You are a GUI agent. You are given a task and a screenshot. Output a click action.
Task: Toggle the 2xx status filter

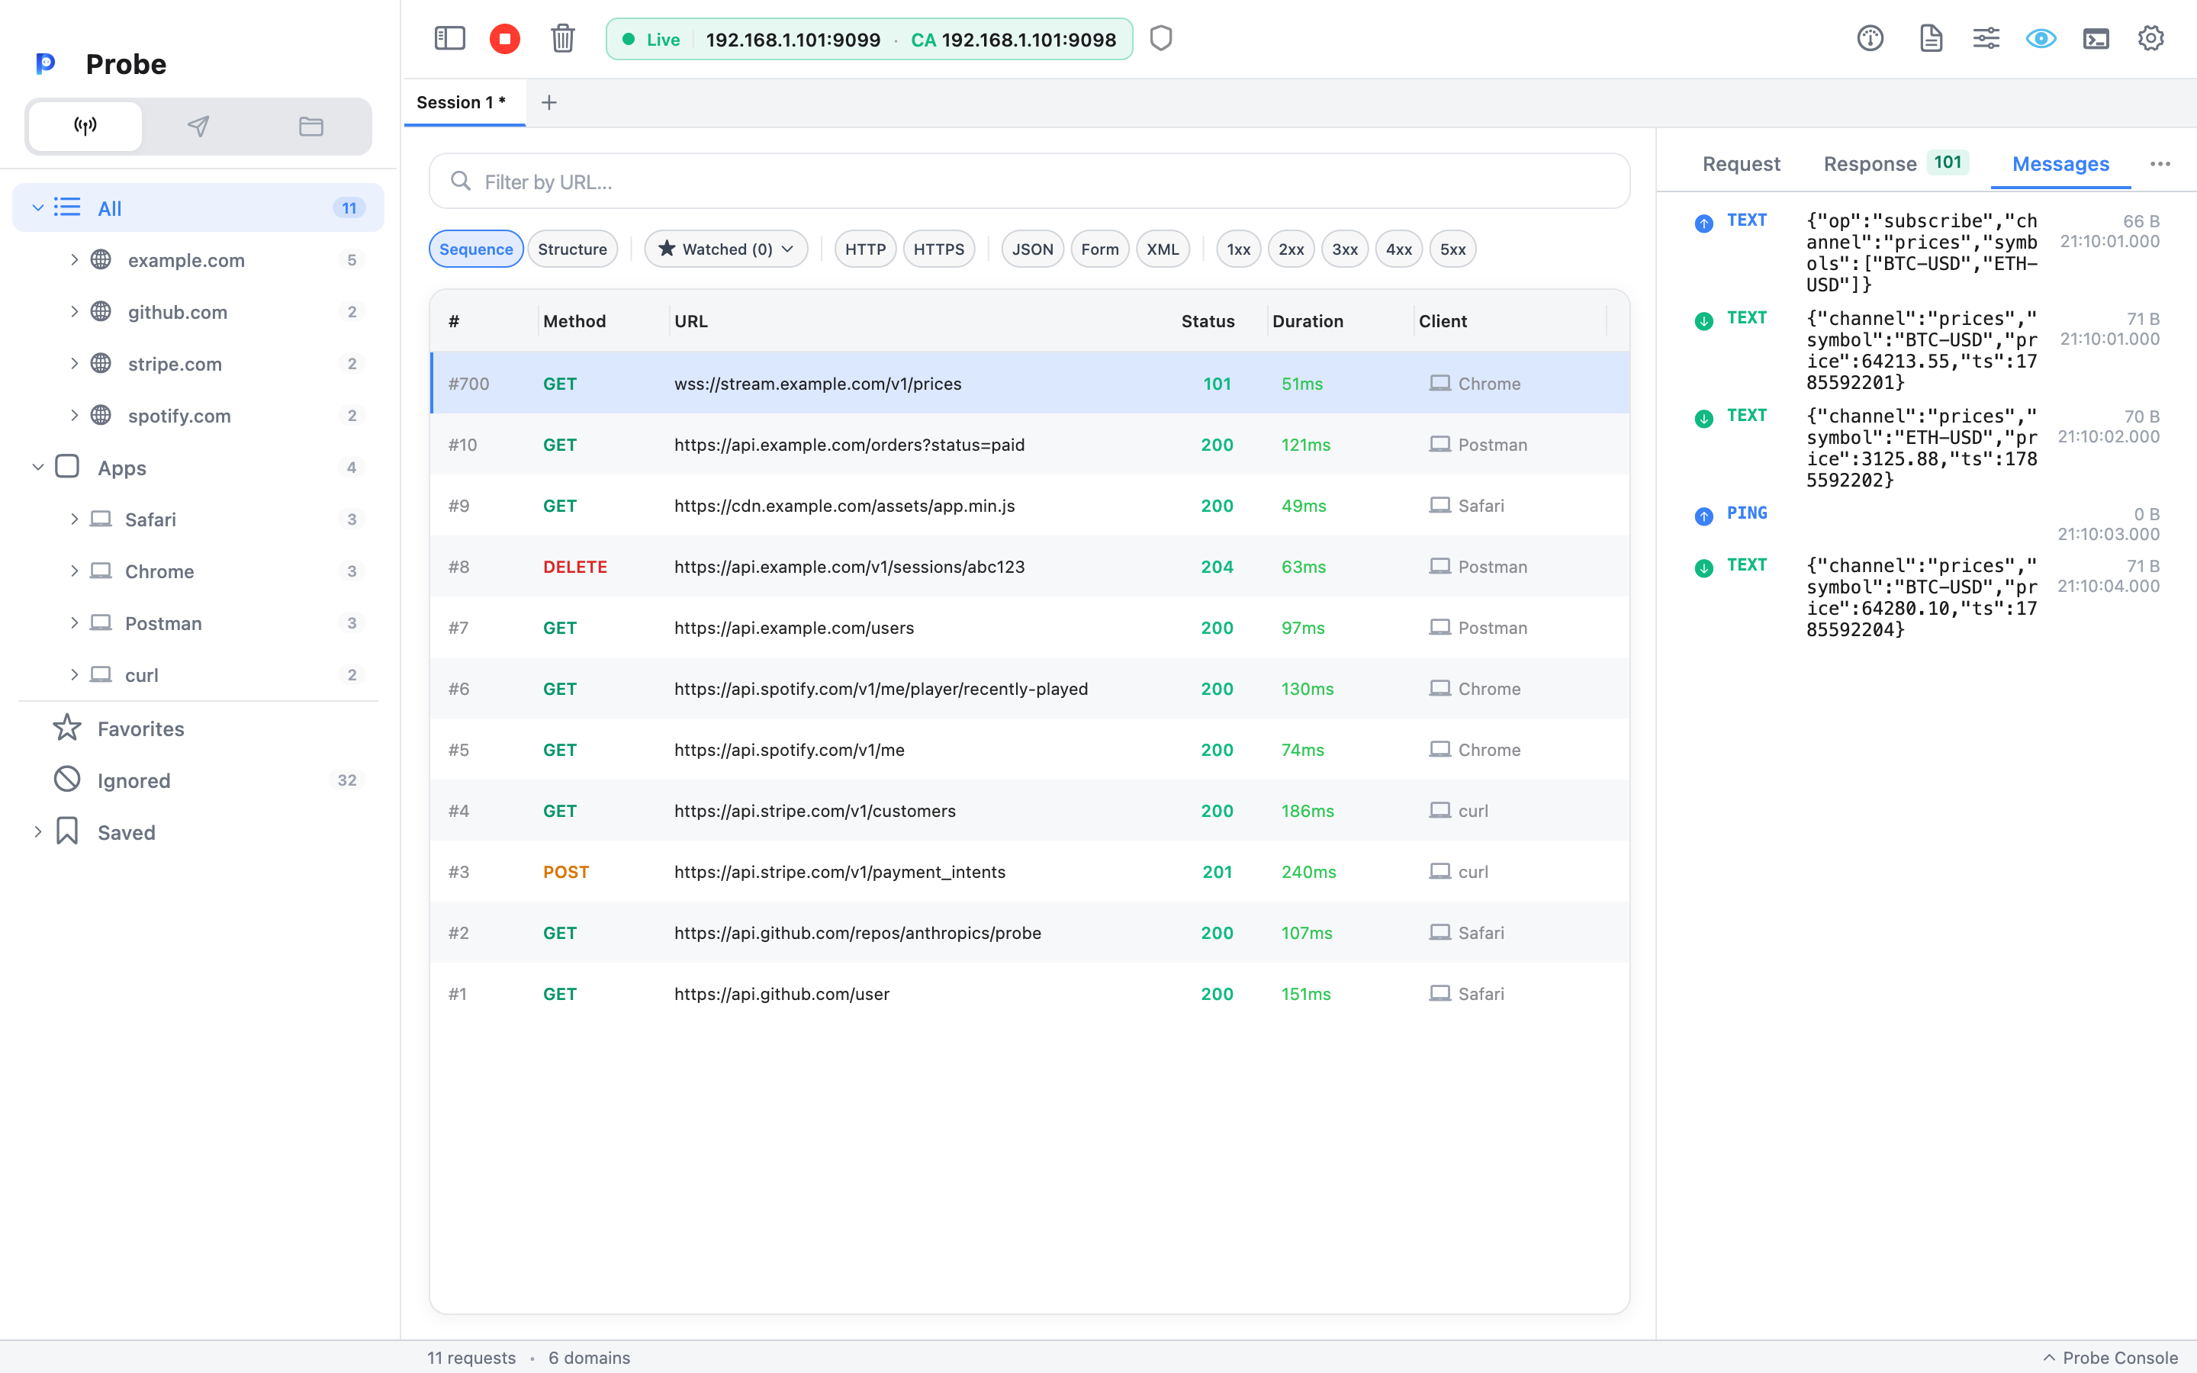[x=1291, y=249]
